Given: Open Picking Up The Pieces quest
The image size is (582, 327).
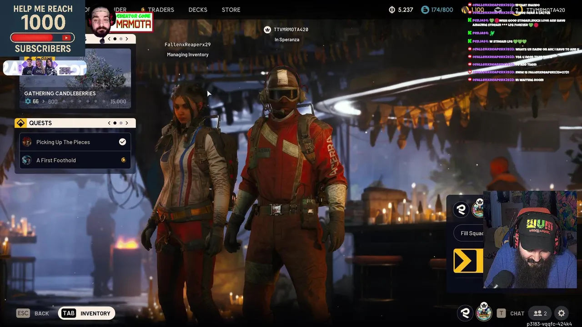Looking at the screenshot, I should [75, 142].
